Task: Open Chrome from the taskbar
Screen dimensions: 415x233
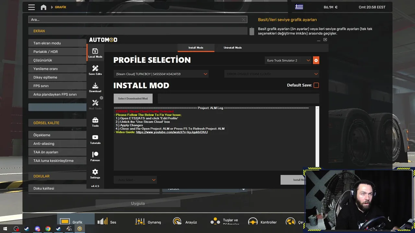Action: (48, 229)
